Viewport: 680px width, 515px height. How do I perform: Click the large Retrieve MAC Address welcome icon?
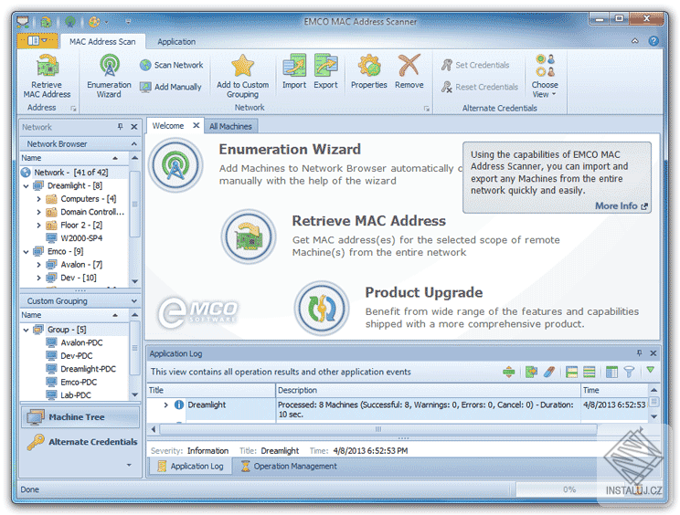pos(249,236)
